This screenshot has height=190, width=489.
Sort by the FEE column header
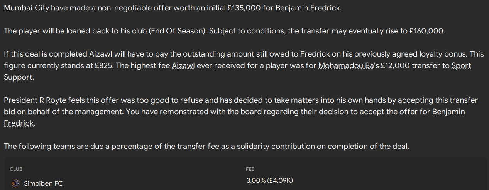[250, 169]
